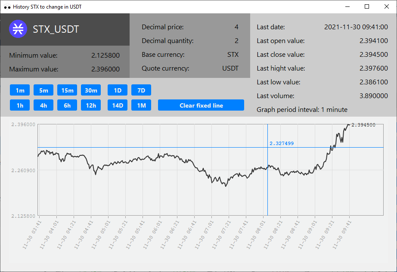Click the blue fixed line label 2.327499
Screen dimensions: 397x272
pos(282,143)
